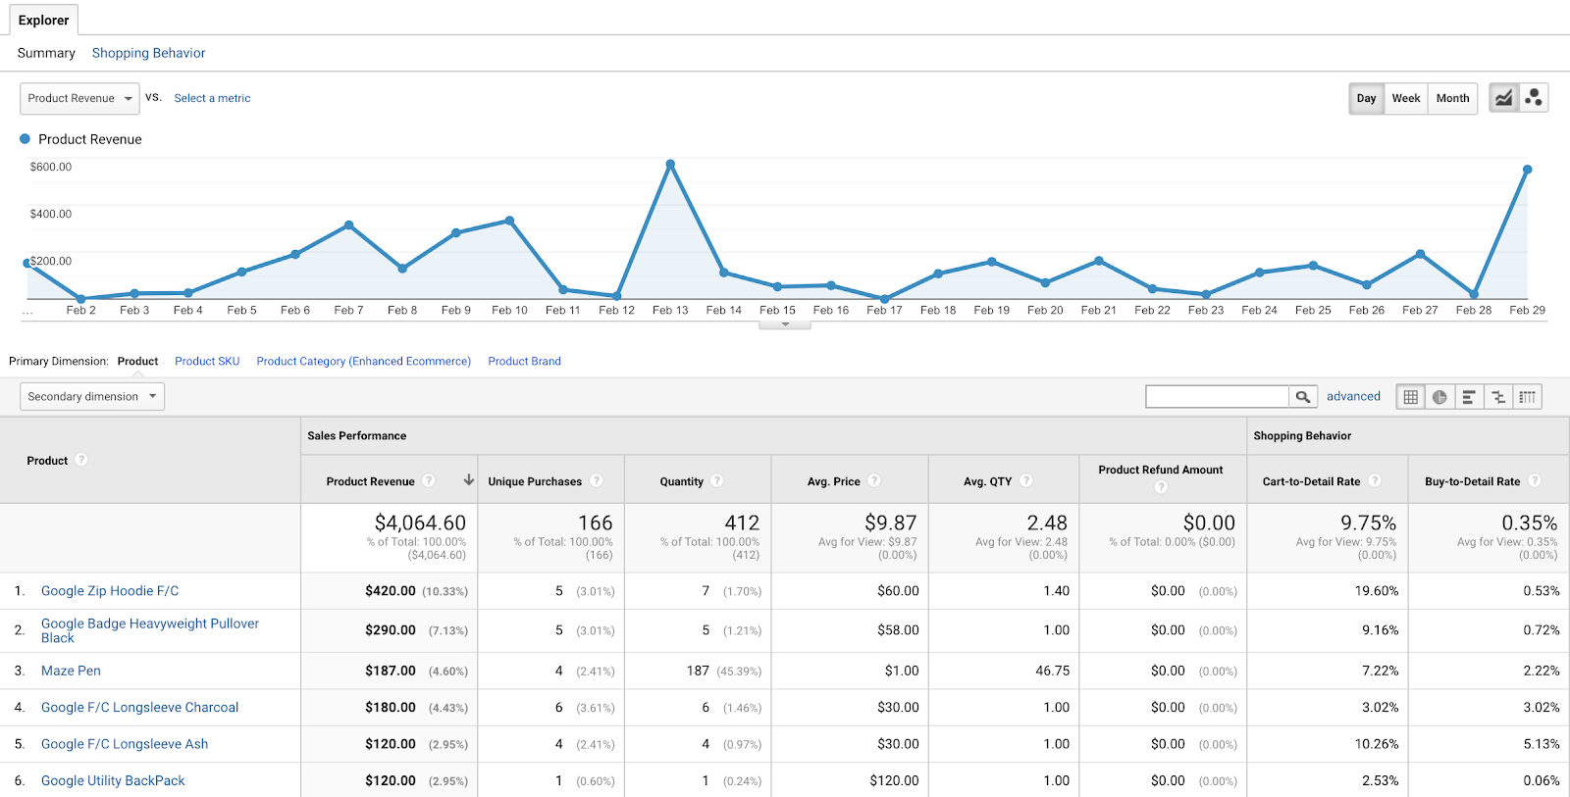Switch to the Shopping Behavior view
The image size is (1570, 797).
pos(149,53)
